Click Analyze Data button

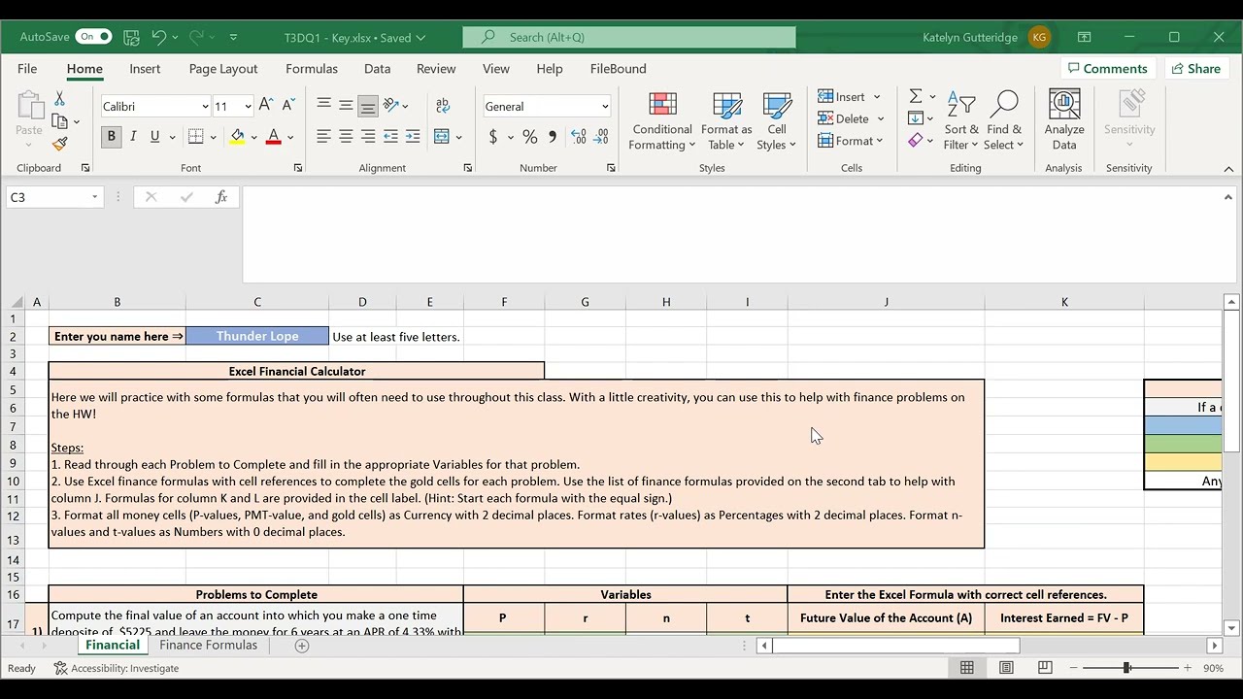coord(1064,121)
